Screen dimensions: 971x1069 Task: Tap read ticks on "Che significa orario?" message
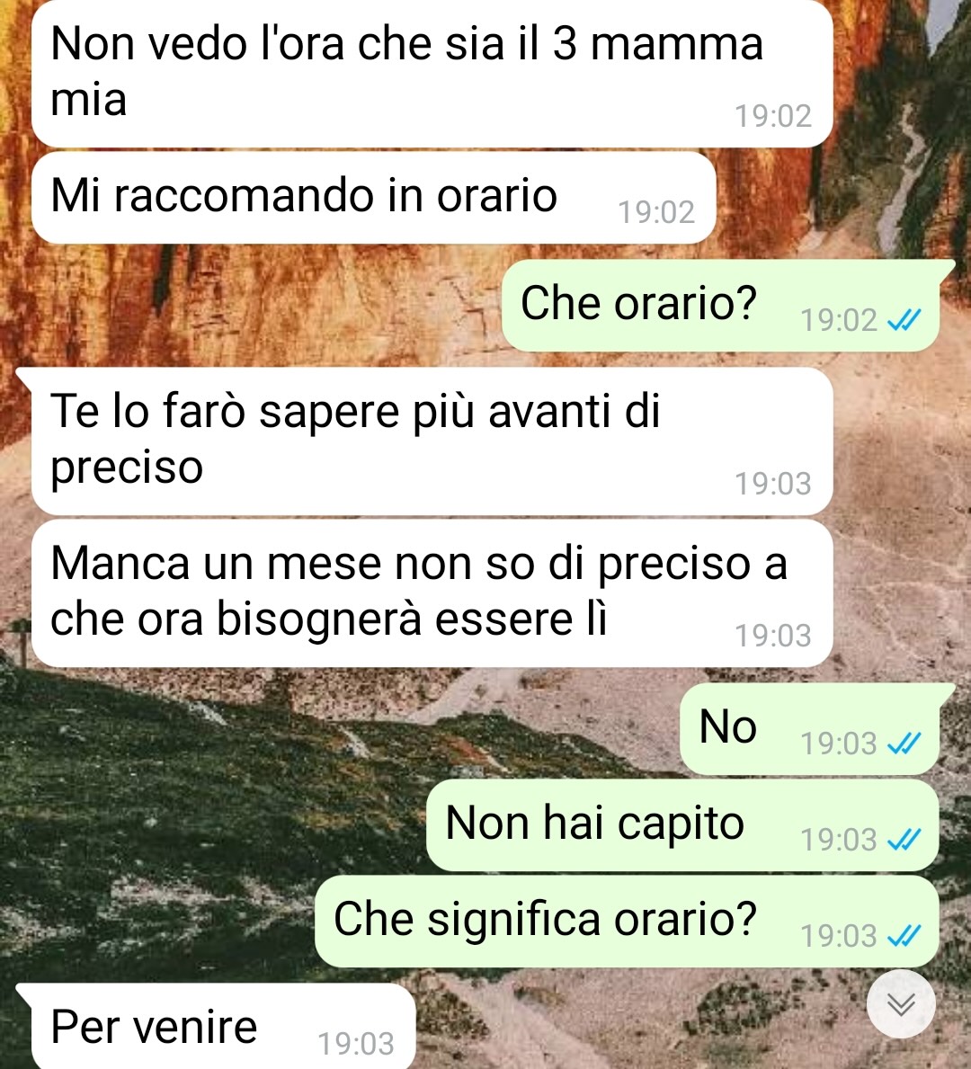click(904, 936)
